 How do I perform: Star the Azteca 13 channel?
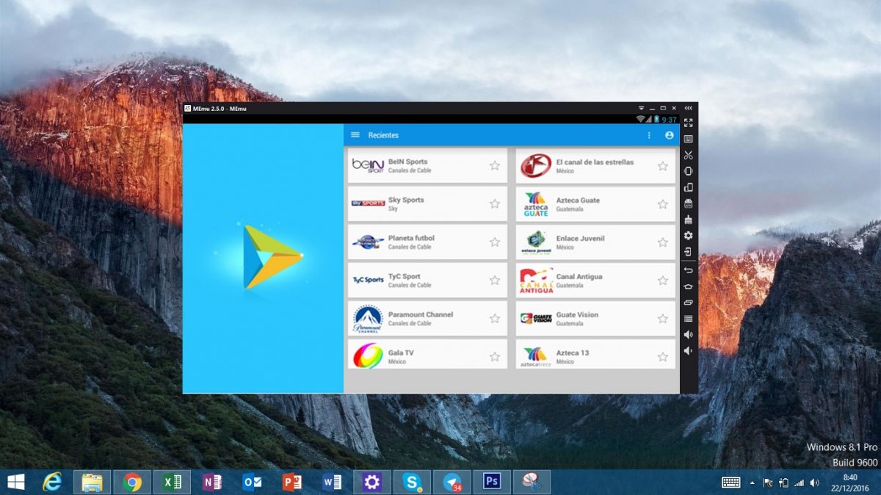(662, 357)
